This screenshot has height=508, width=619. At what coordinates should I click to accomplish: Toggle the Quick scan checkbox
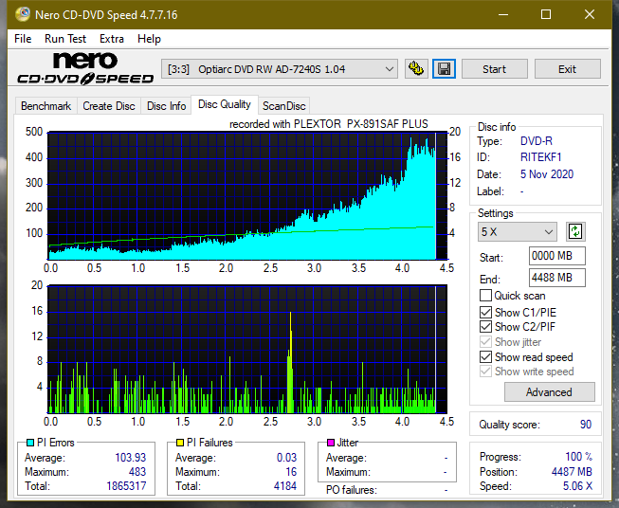485,296
